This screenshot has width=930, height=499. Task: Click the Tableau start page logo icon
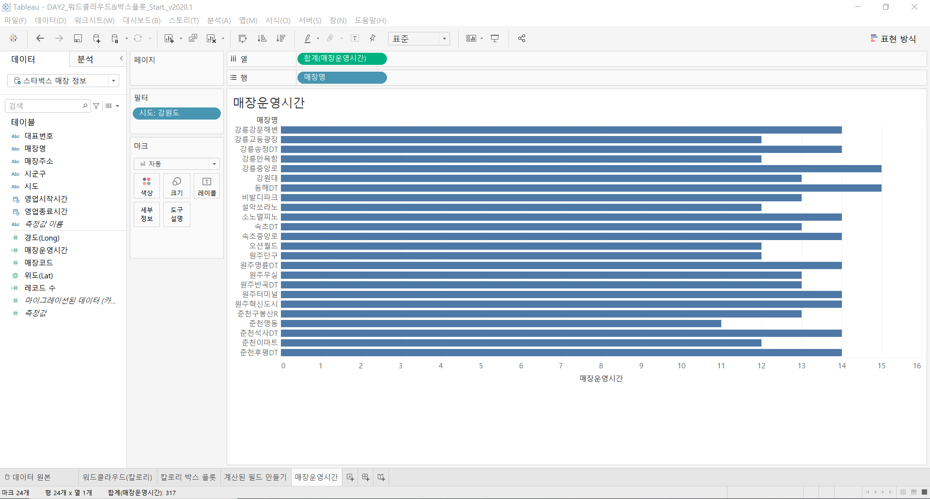pos(14,38)
